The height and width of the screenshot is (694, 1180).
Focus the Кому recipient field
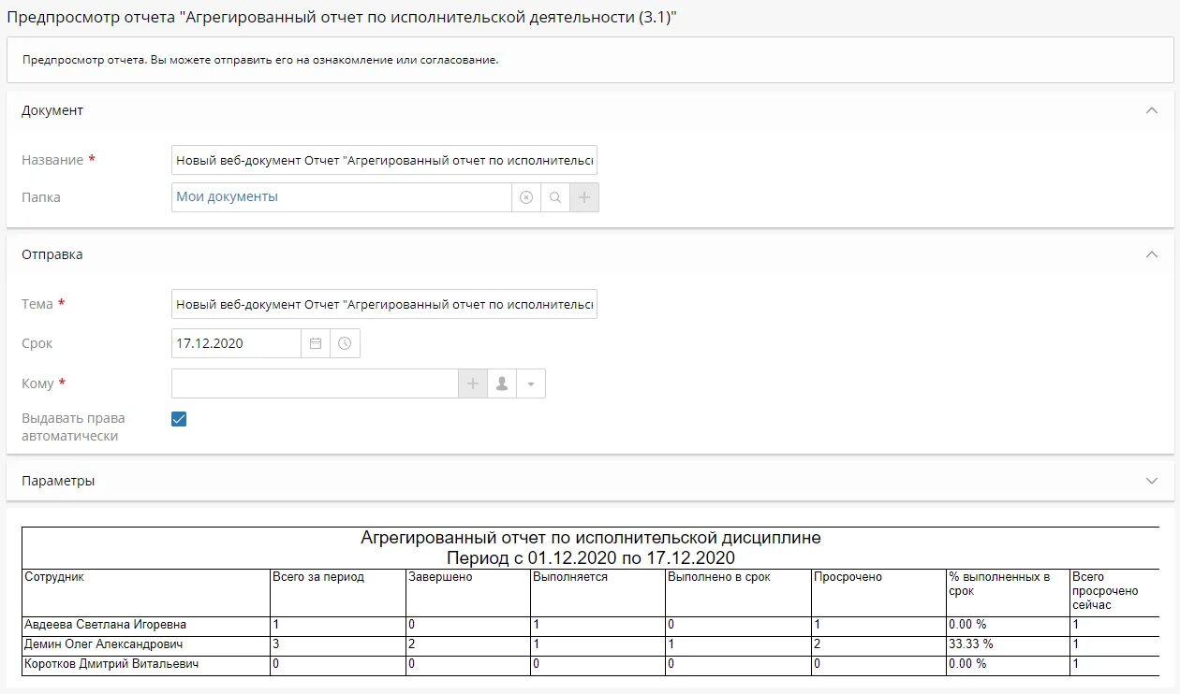coord(315,383)
